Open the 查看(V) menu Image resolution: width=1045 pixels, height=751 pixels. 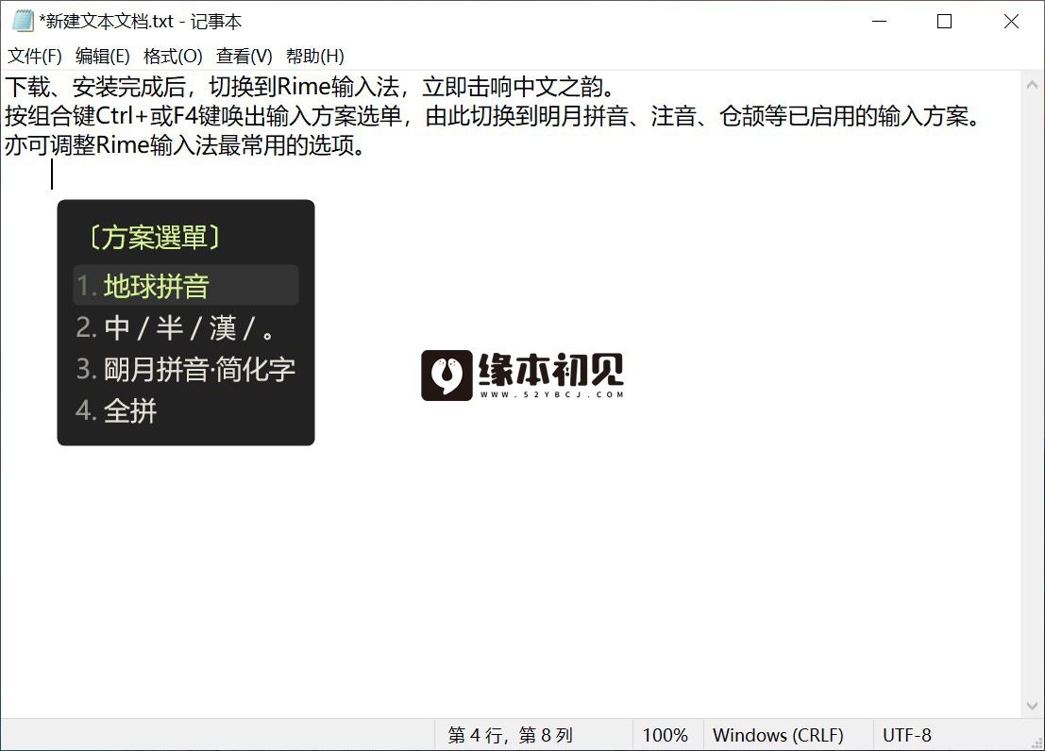(x=244, y=56)
